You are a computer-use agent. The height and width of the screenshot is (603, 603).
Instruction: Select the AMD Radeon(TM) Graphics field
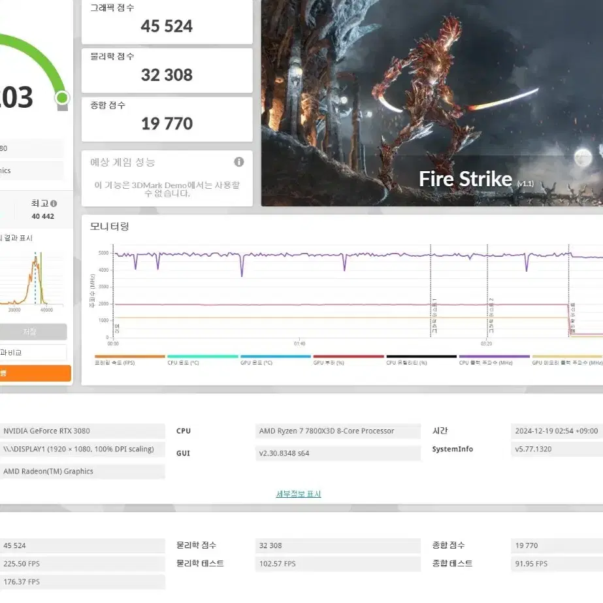coord(82,472)
